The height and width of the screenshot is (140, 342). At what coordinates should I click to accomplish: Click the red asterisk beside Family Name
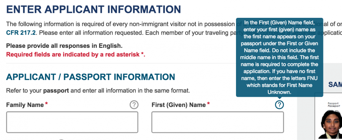46,104
